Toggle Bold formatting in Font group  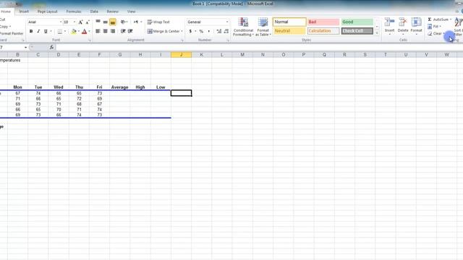click(x=31, y=31)
